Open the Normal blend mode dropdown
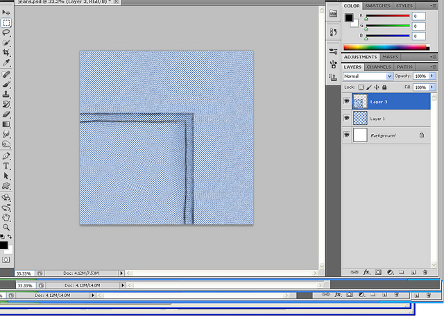444x322 pixels. pyautogui.click(x=368, y=76)
